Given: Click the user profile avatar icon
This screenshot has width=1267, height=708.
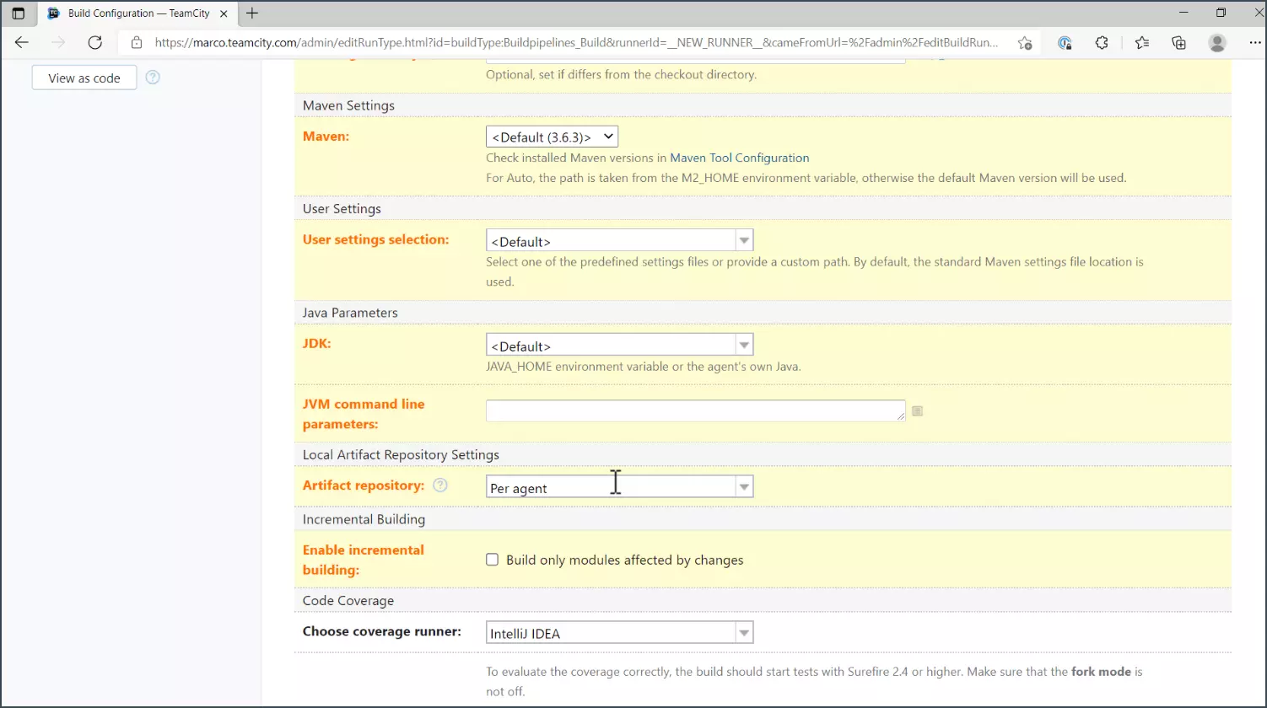Looking at the screenshot, I should pyautogui.click(x=1217, y=43).
